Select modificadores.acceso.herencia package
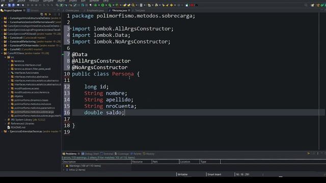 coord(32,93)
